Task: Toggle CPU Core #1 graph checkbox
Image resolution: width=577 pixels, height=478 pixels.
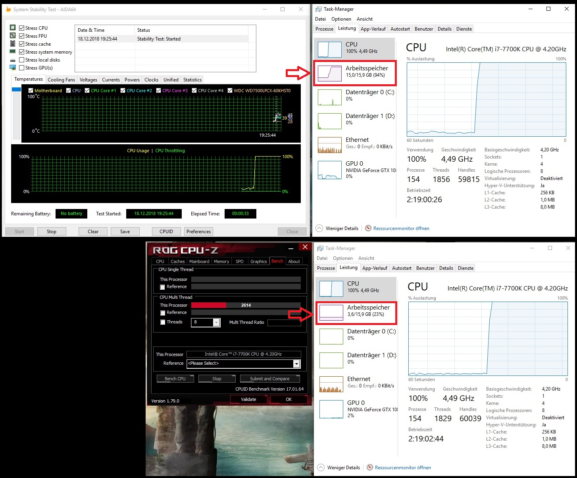Action: point(87,91)
